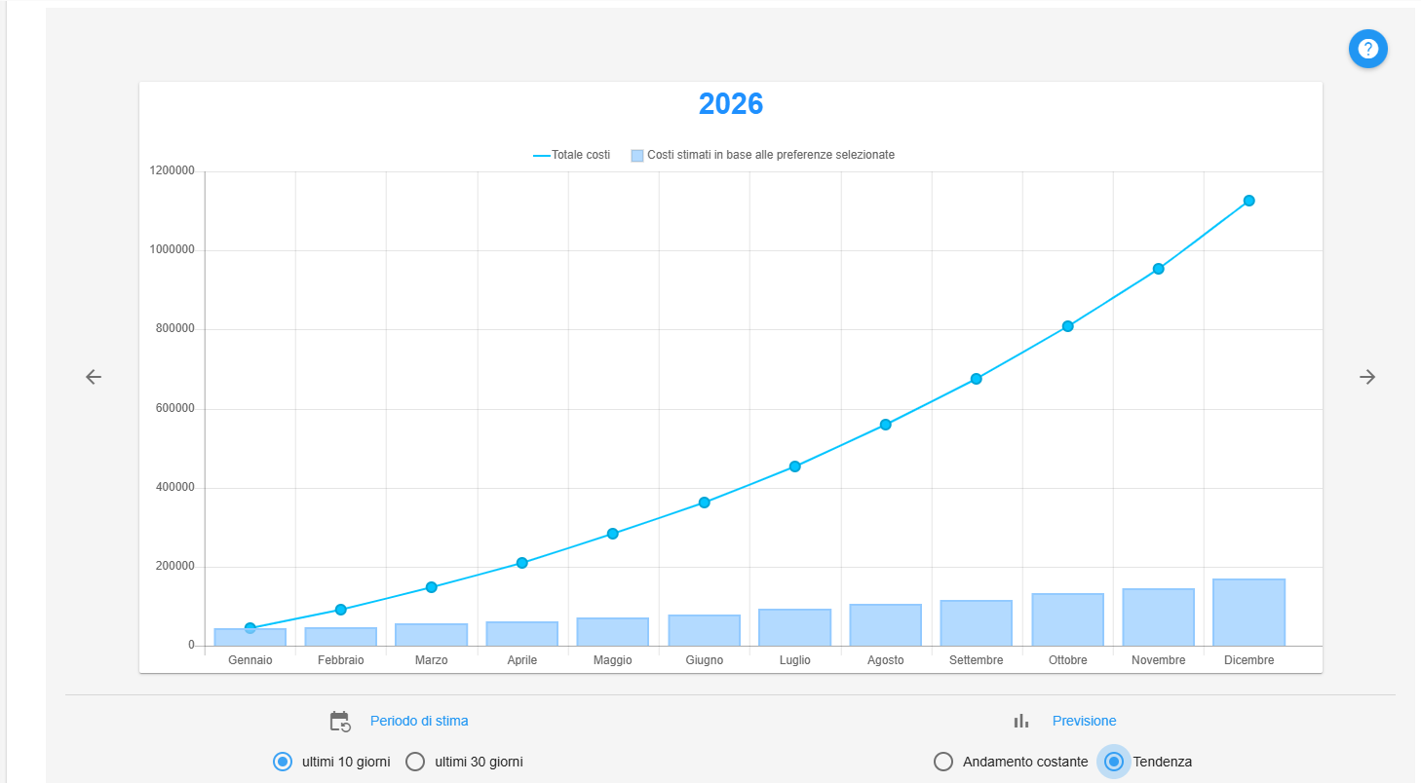Select the 'ultimi 30 giorni' radio button
Screen dimensions: 1421x783
415,762
